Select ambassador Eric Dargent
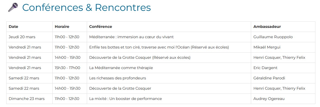This screenshot has height=107, width=320. pos(265,68)
